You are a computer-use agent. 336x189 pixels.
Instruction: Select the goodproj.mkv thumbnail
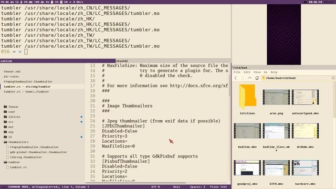click(x=247, y=167)
